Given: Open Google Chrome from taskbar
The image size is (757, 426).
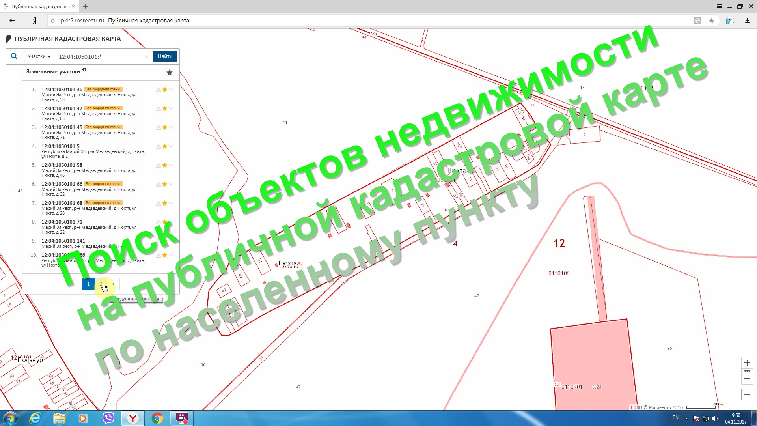Looking at the screenshot, I should [x=157, y=418].
